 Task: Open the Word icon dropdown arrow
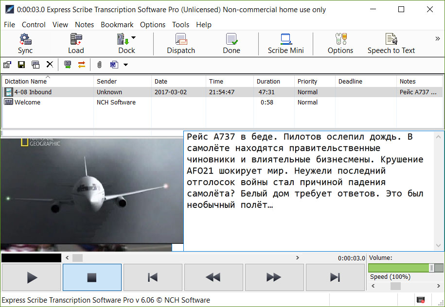(125, 65)
